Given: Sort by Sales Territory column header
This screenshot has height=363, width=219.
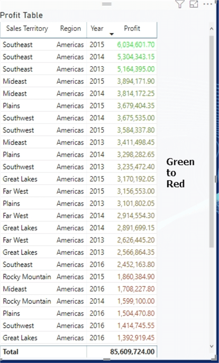Looking at the screenshot, I should pyautogui.click(x=27, y=28).
